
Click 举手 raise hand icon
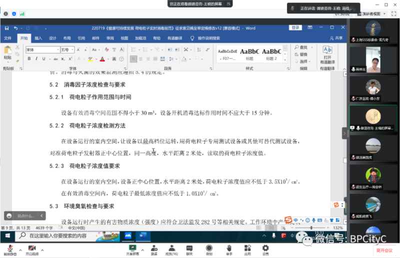(229, 250)
